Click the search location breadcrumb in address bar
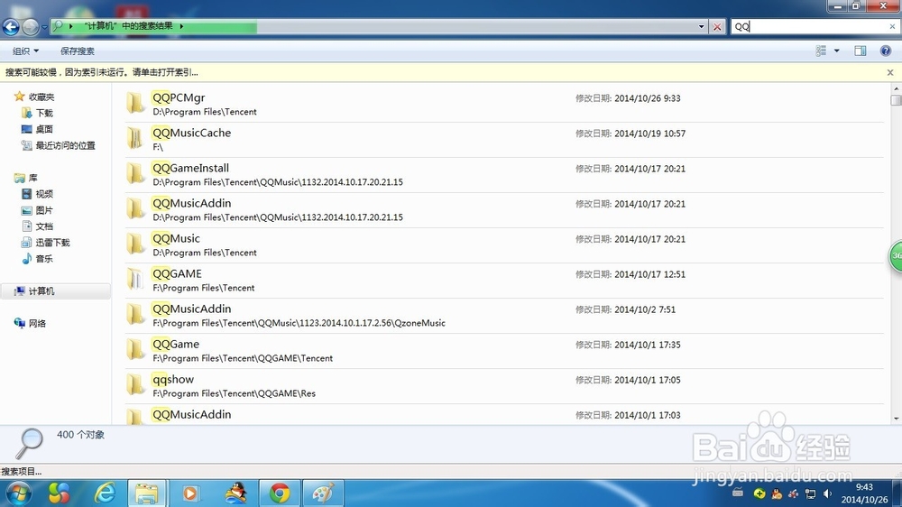This screenshot has width=902, height=507. [x=128, y=26]
